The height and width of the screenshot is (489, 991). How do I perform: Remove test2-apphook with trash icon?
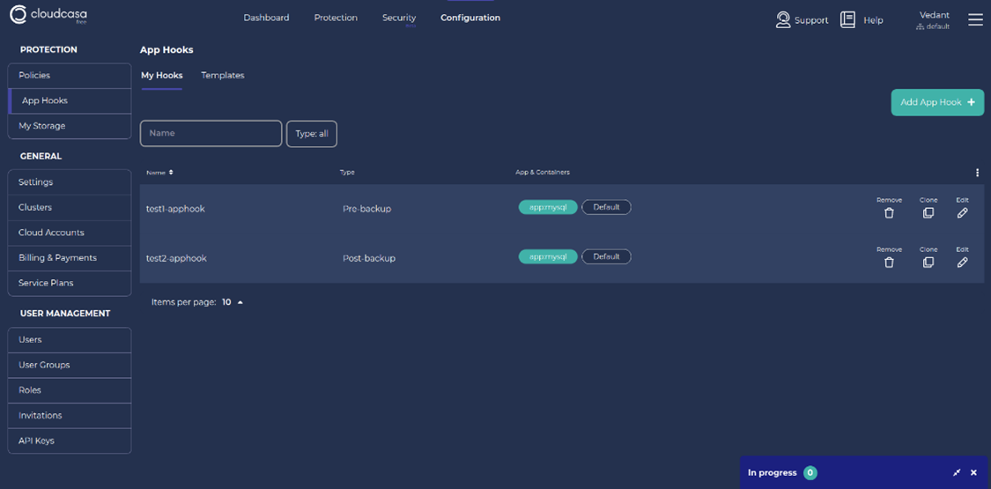point(889,263)
